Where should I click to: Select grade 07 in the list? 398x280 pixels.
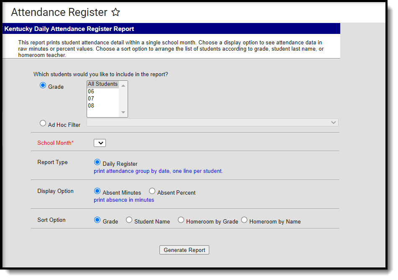(x=103, y=98)
